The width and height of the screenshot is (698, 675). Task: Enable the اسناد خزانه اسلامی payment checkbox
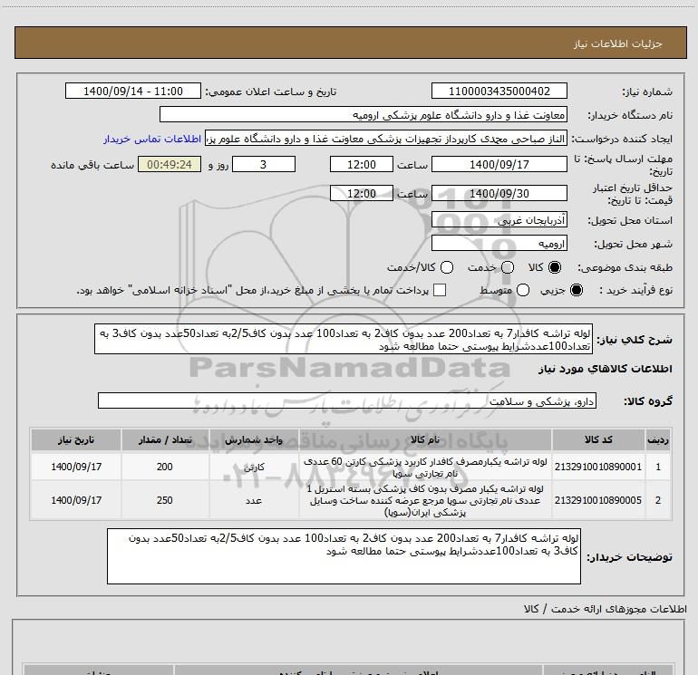pos(440,290)
